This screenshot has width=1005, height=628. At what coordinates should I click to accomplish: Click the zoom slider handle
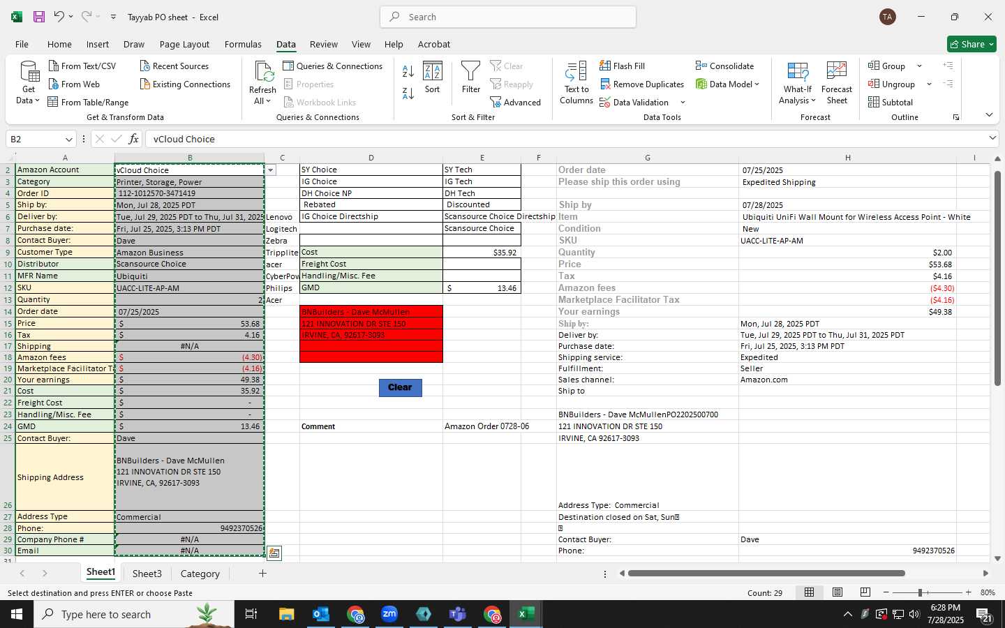click(921, 592)
